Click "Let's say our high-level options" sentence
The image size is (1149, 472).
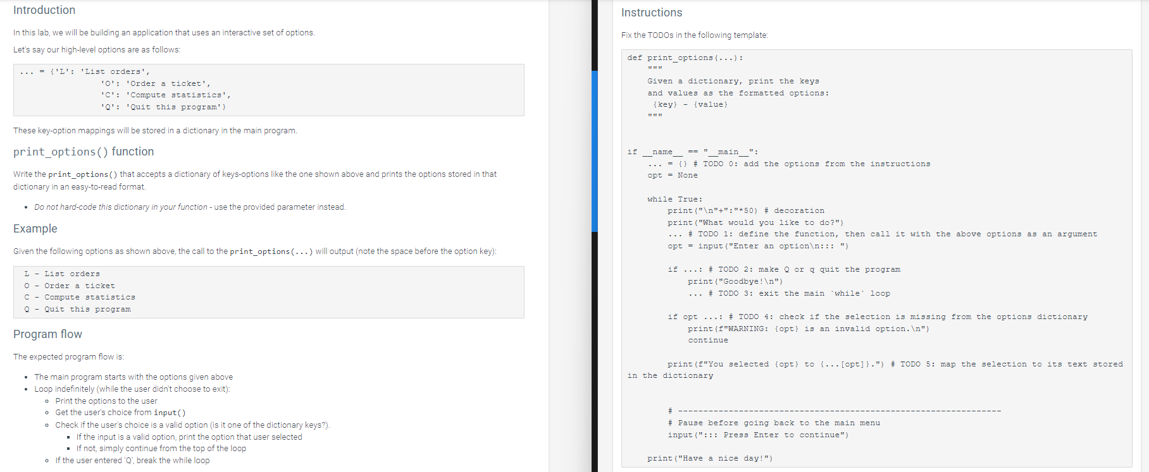coord(97,50)
